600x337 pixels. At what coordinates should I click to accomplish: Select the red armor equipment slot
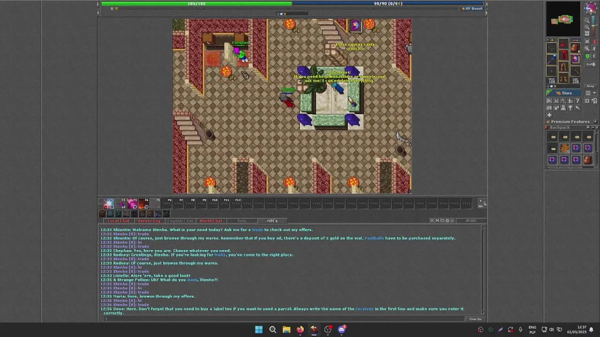pyautogui.click(x=563, y=55)
